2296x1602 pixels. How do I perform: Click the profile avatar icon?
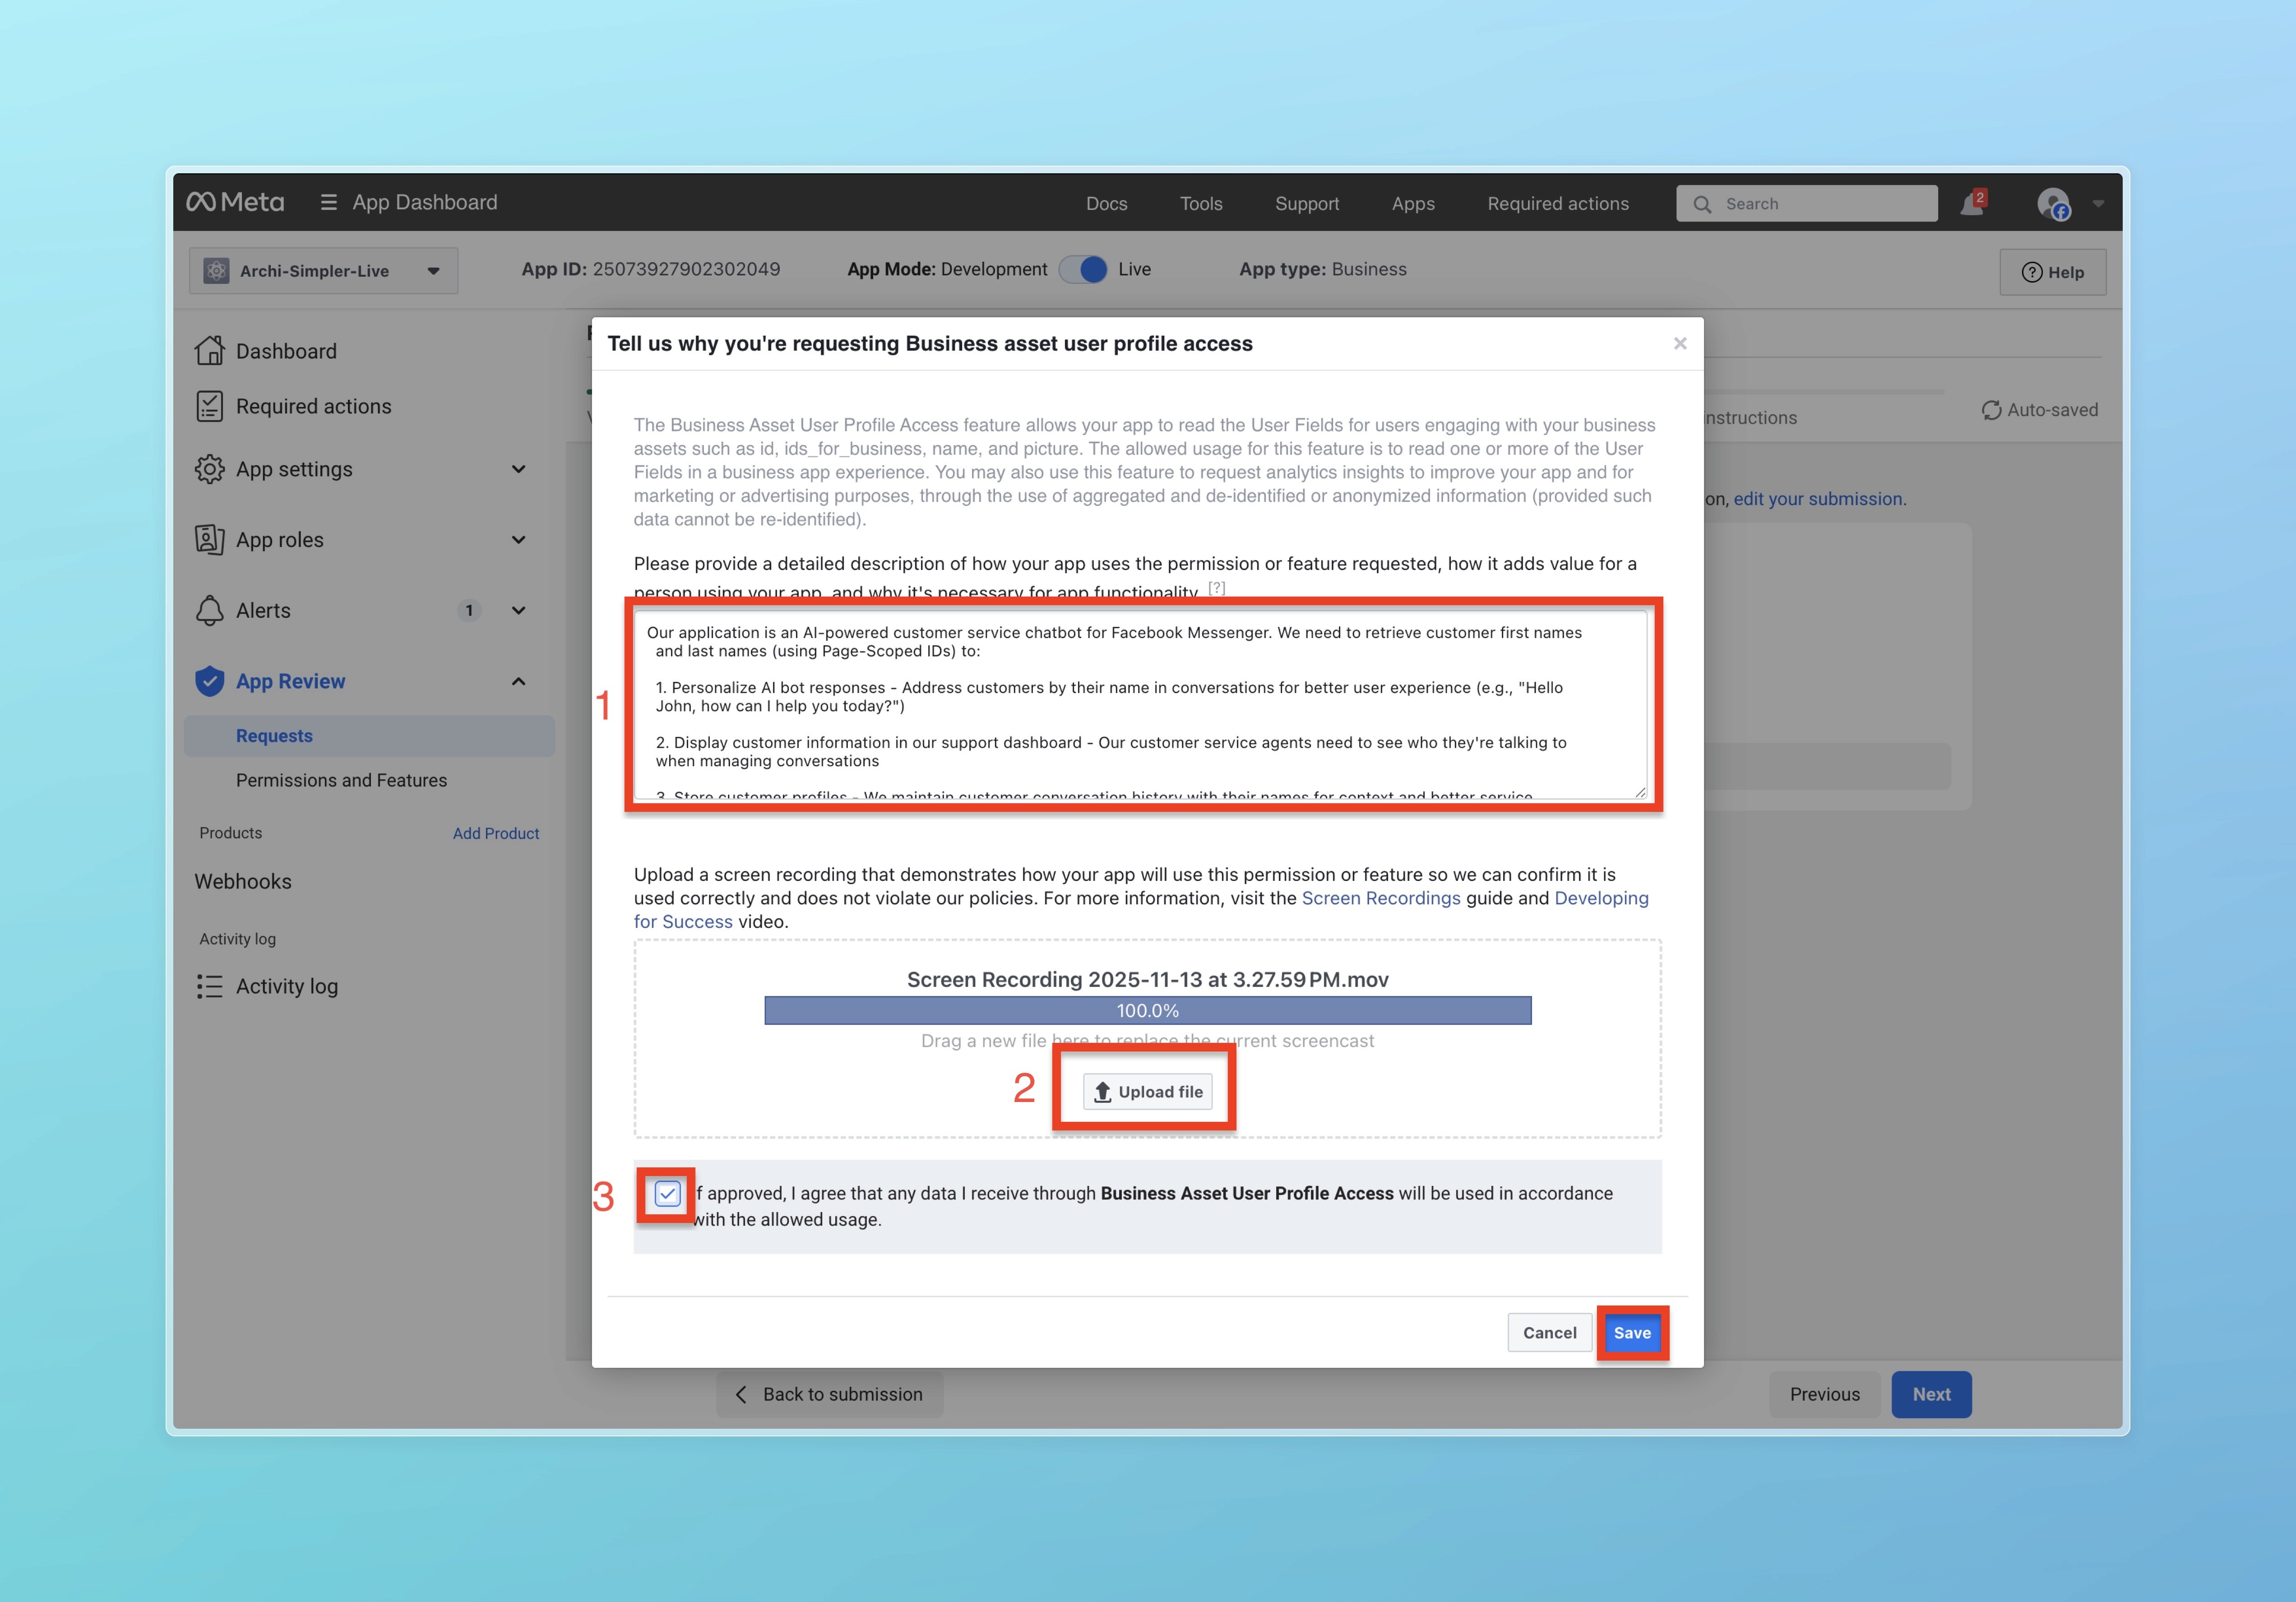pos(2053,204)
